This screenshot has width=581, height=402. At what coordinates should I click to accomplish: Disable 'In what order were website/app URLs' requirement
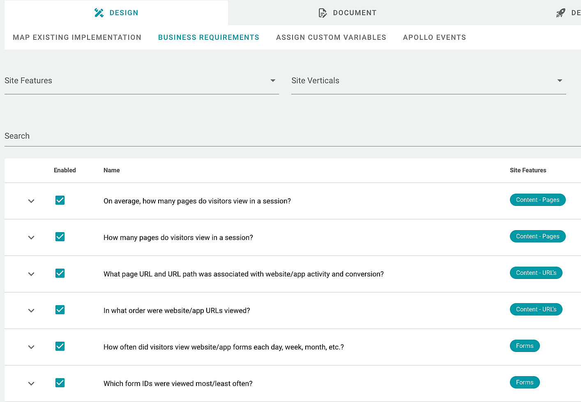pos(60,310)
